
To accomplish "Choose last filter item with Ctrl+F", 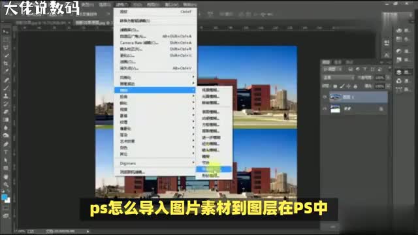I will 155,12.
